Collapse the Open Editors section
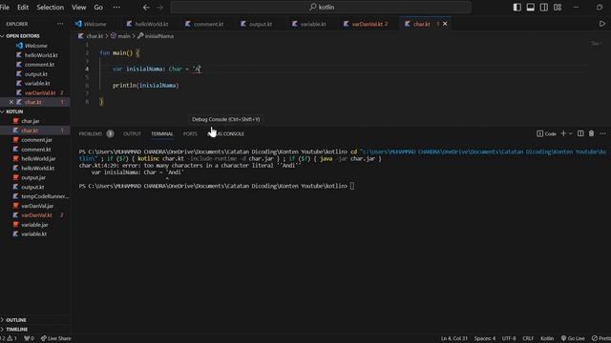Screen dimensions: 611x343 [23, 36]
